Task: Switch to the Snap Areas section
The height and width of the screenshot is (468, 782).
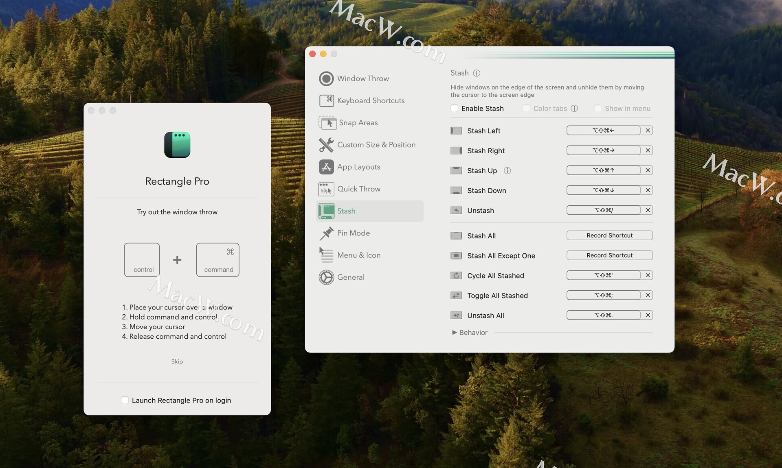Action: coord(370,123)
